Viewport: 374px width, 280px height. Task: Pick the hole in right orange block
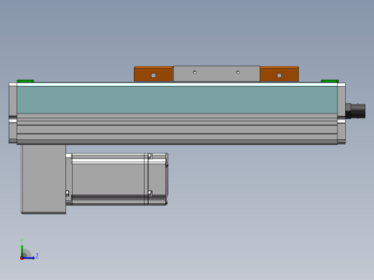(x=279, y=75)
